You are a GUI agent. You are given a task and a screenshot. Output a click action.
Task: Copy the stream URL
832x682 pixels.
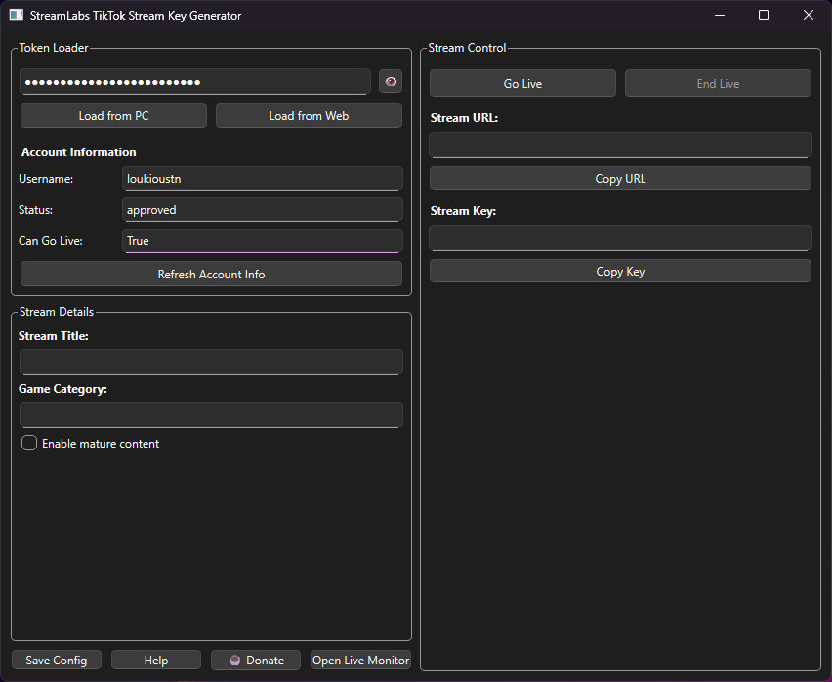(x=620, y=179)
